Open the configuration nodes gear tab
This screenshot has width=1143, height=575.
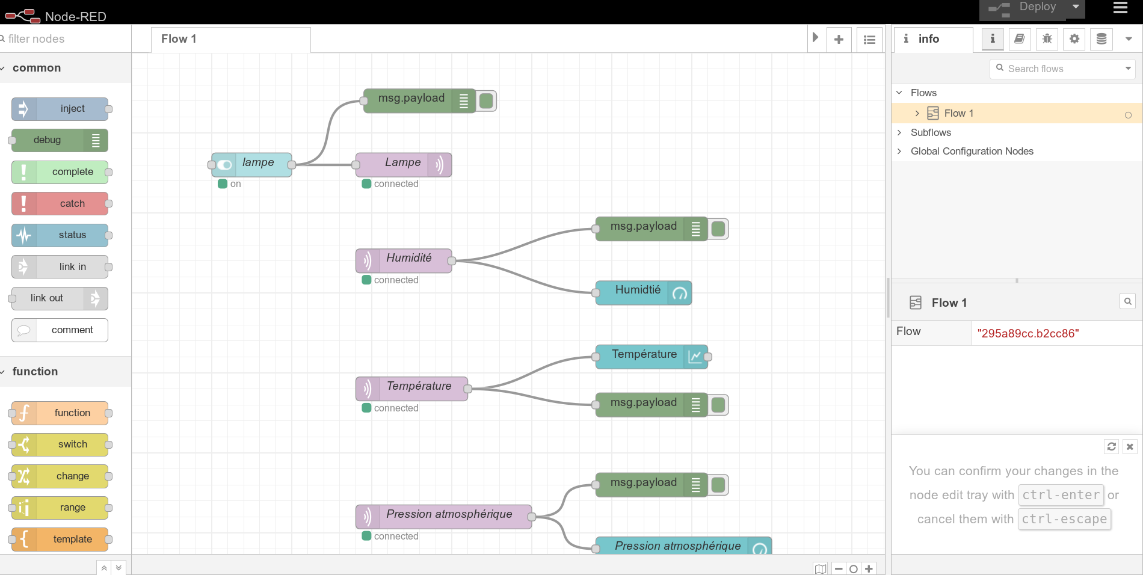[1074, 39]
